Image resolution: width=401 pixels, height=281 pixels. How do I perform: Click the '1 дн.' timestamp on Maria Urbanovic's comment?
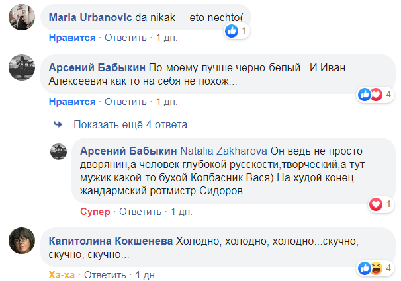[167, 38]
